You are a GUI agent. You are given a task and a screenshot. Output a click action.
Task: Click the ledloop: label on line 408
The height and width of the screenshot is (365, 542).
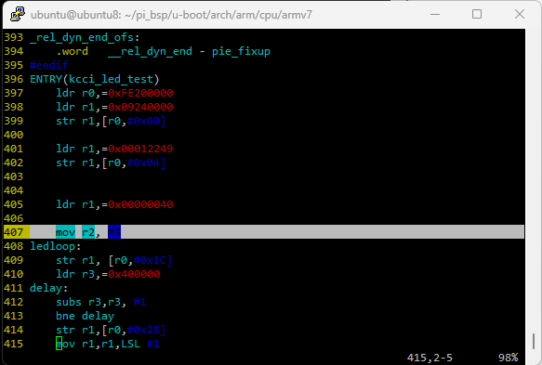coord(55,246)
